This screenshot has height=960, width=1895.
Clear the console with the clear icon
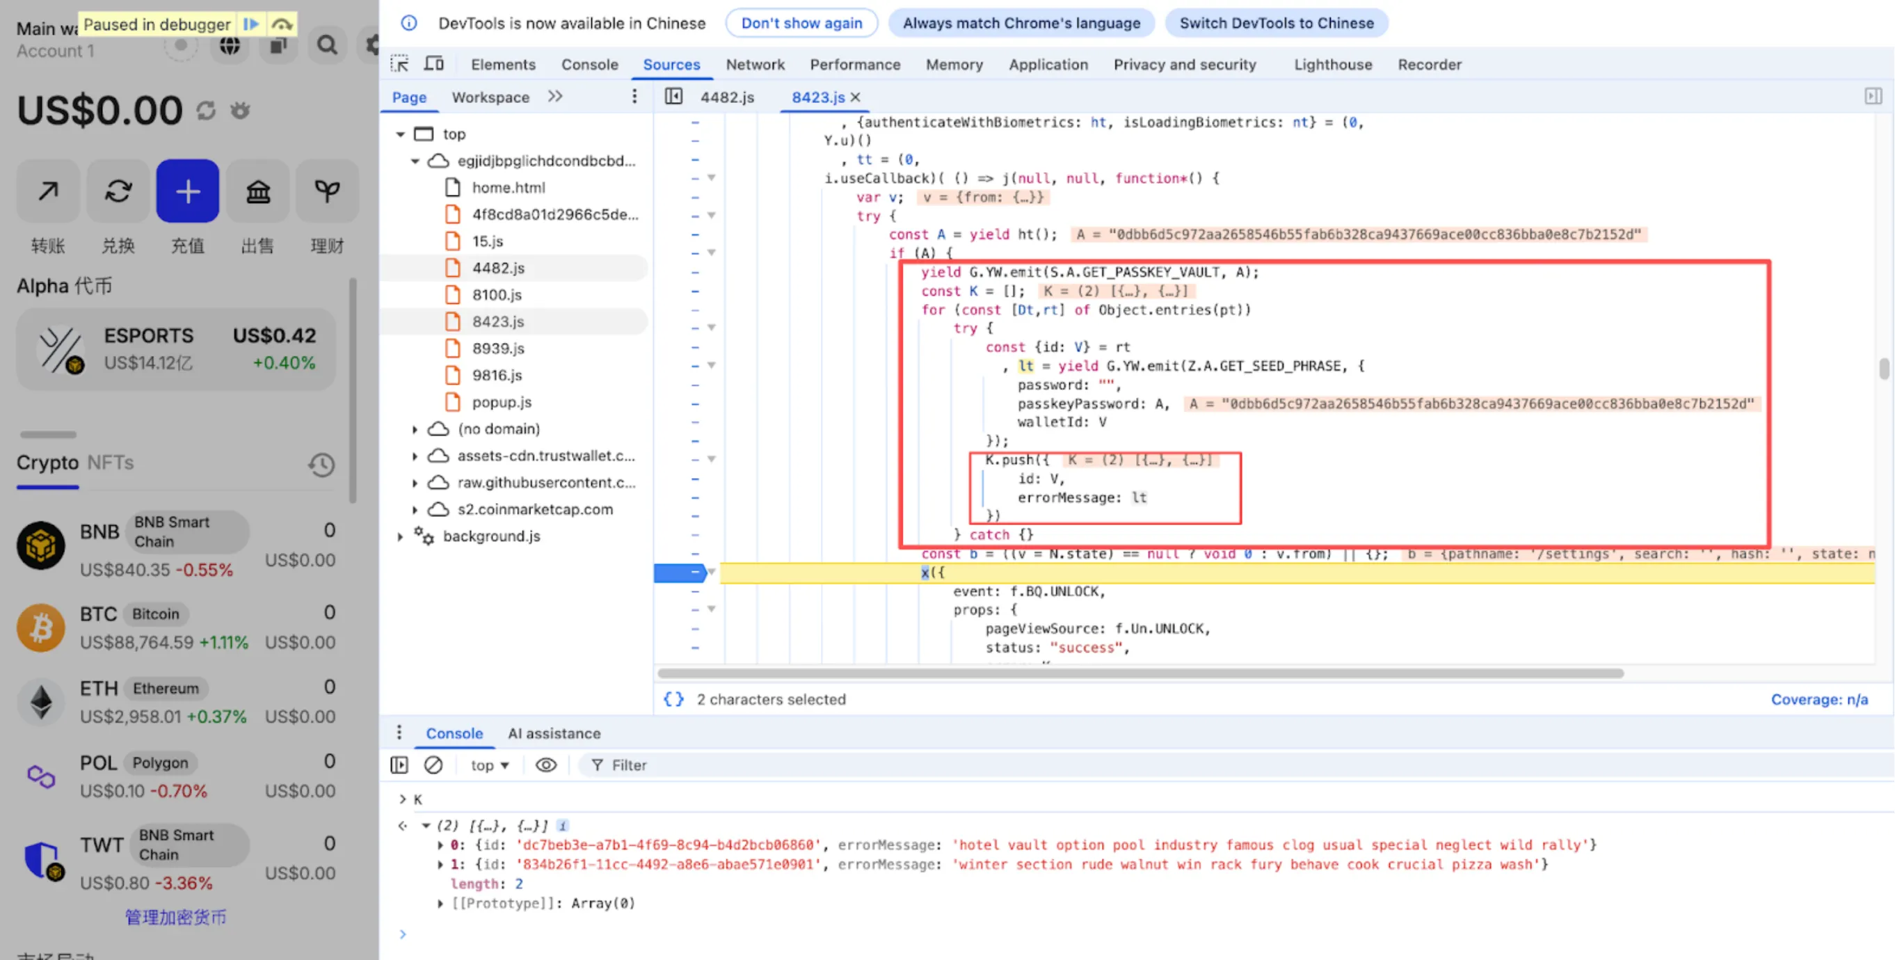pos(433,765)
